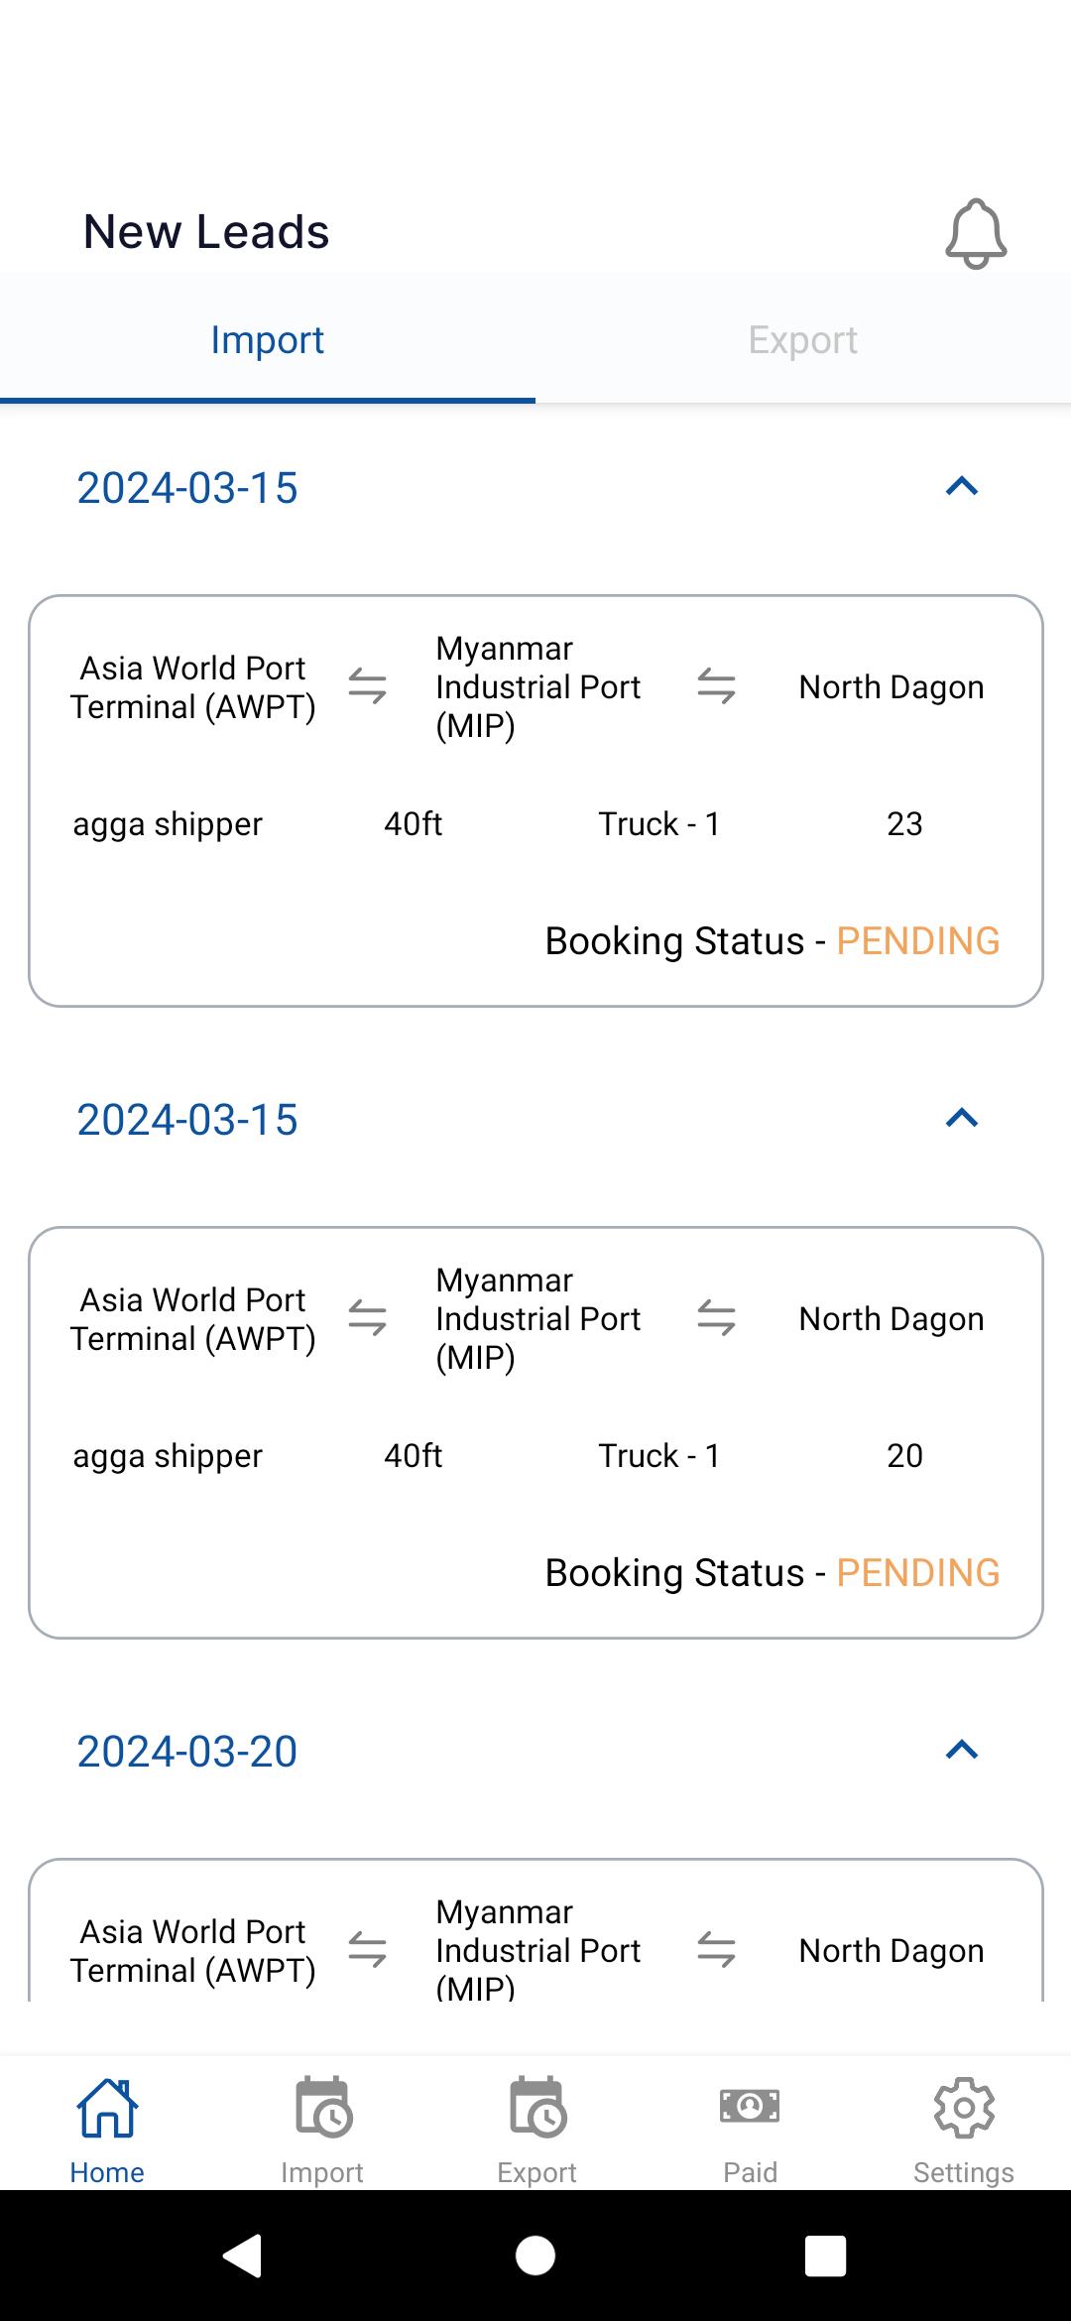Open the partially visible 2024-03-20 booking card
This screenshot has width=1071, height=2321.
[x=535, y=1930]
